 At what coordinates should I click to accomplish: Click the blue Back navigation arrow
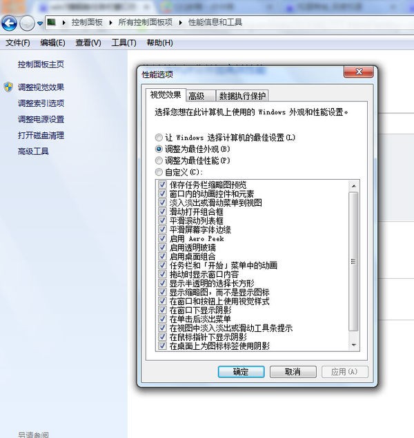[x=9, y=23]
